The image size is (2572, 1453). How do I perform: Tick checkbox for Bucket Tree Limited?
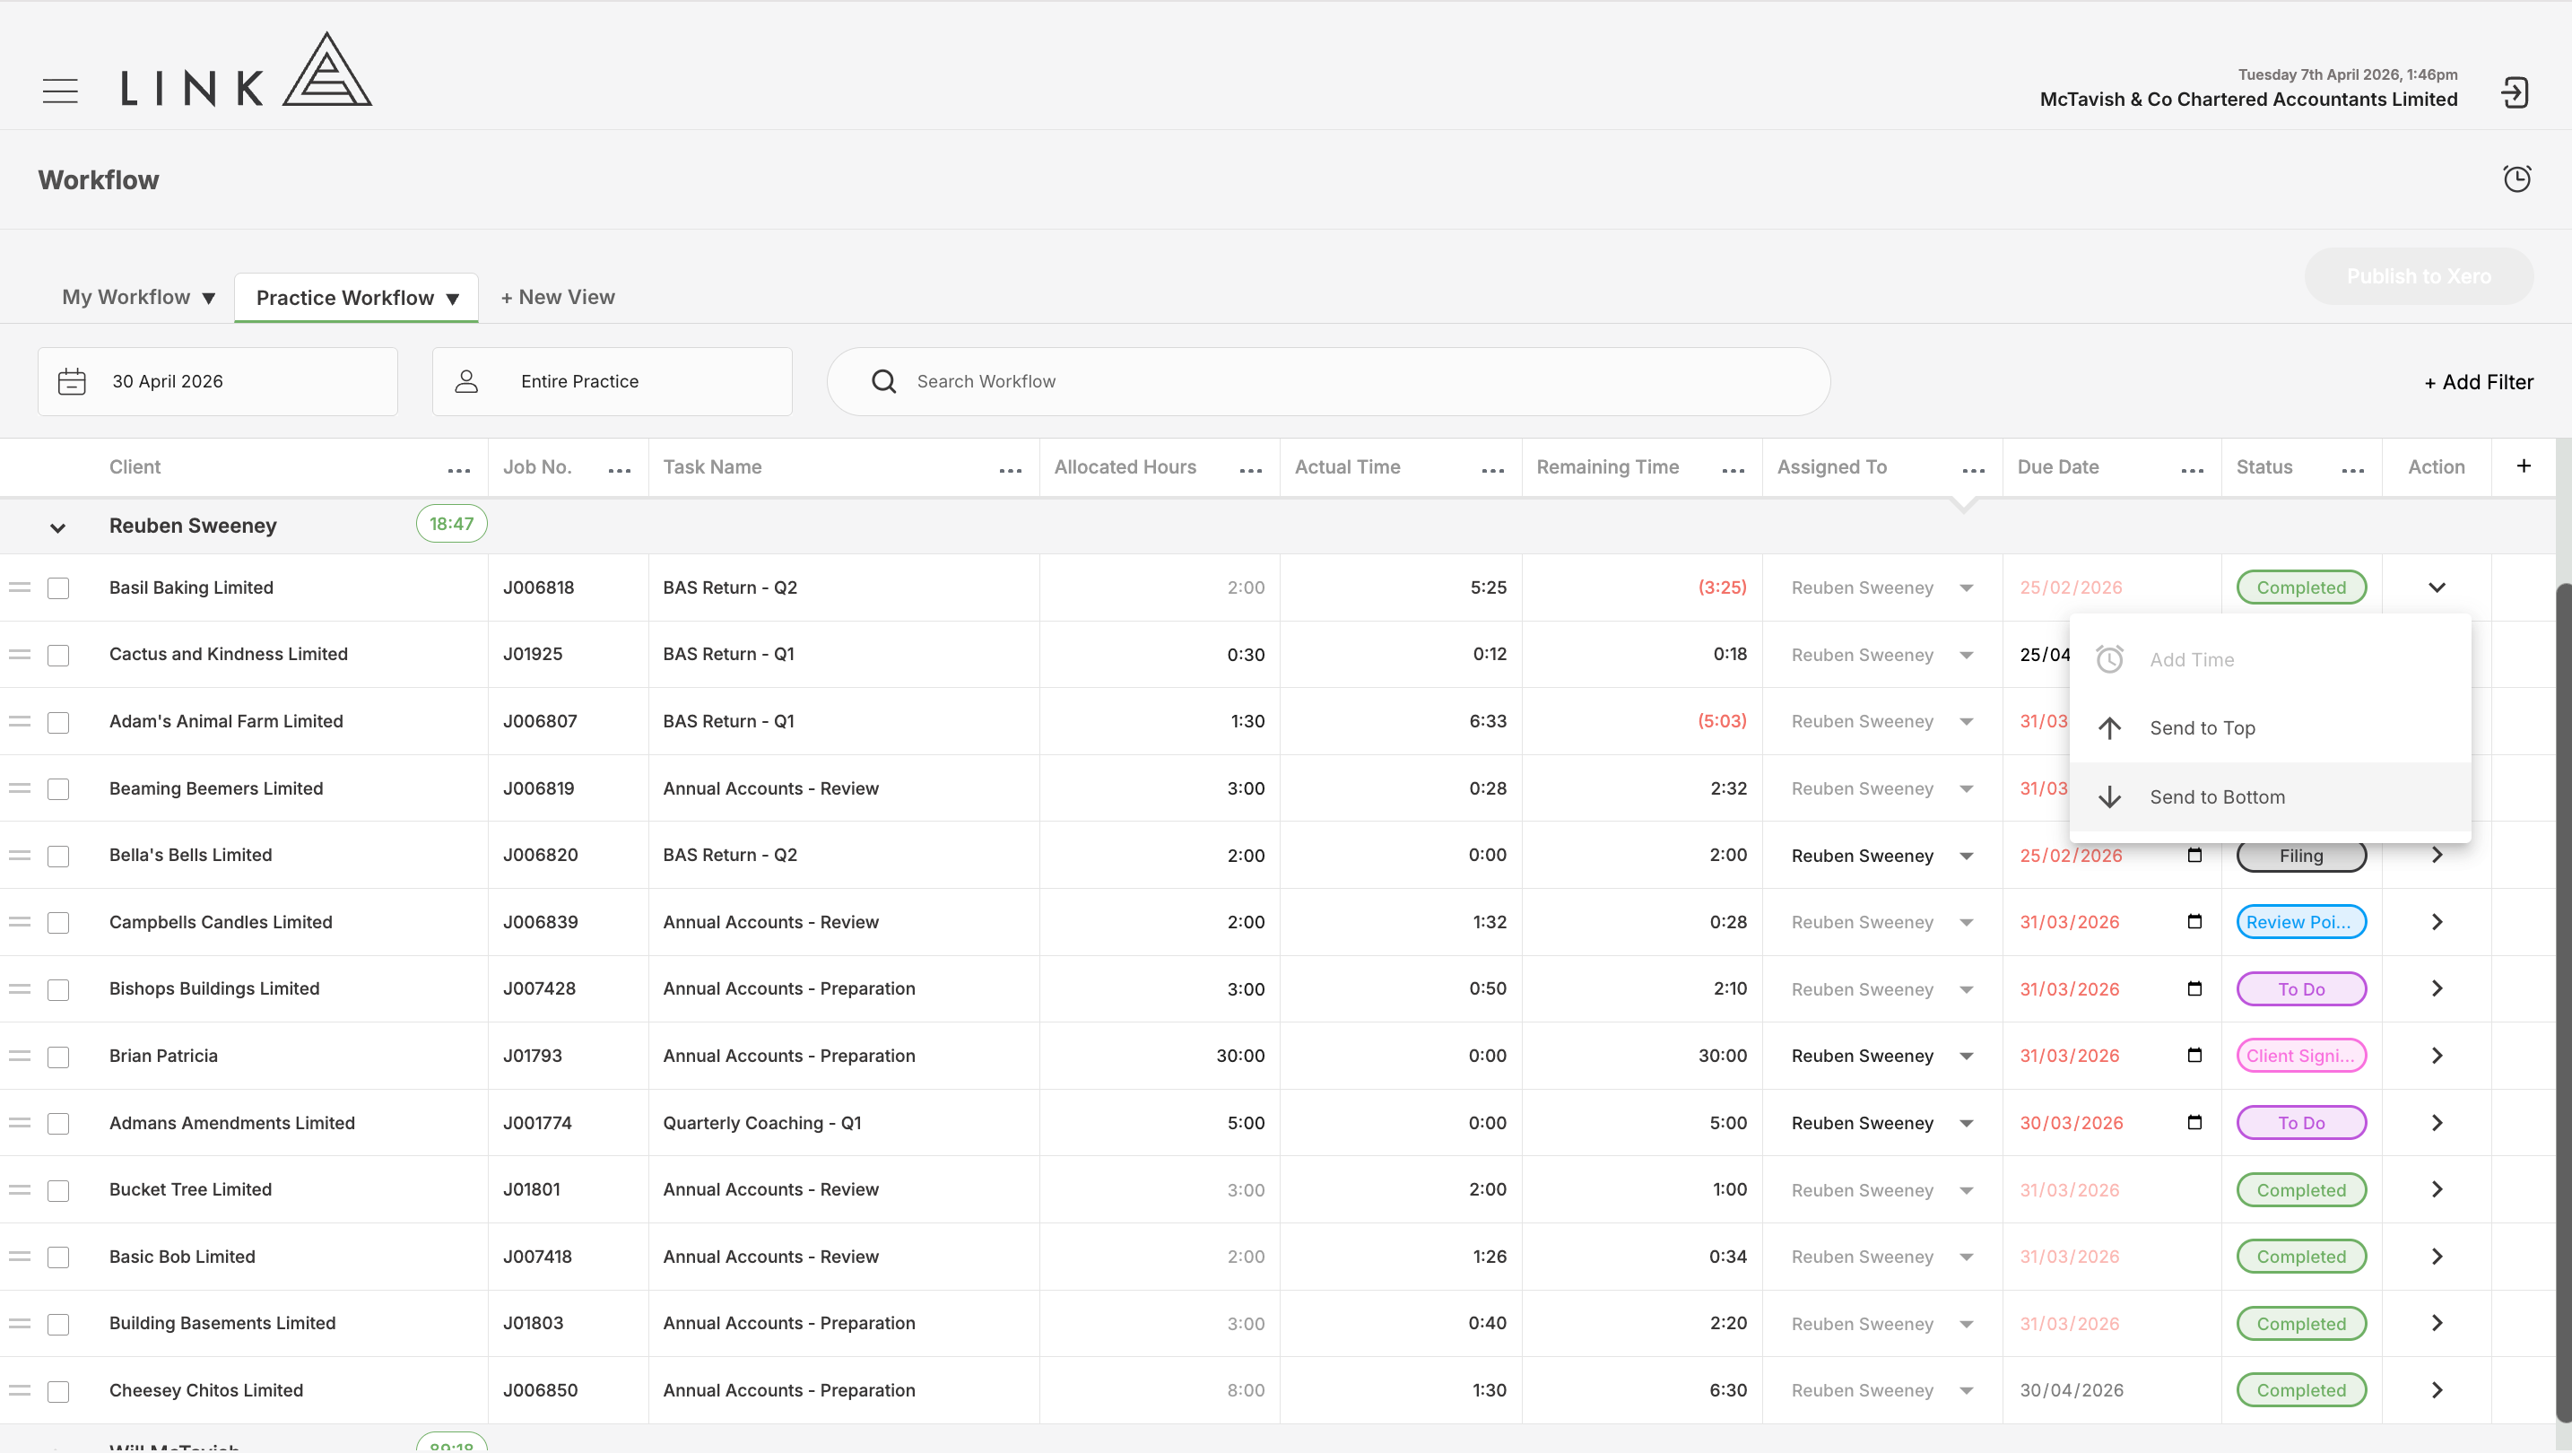coord(59,1190)
